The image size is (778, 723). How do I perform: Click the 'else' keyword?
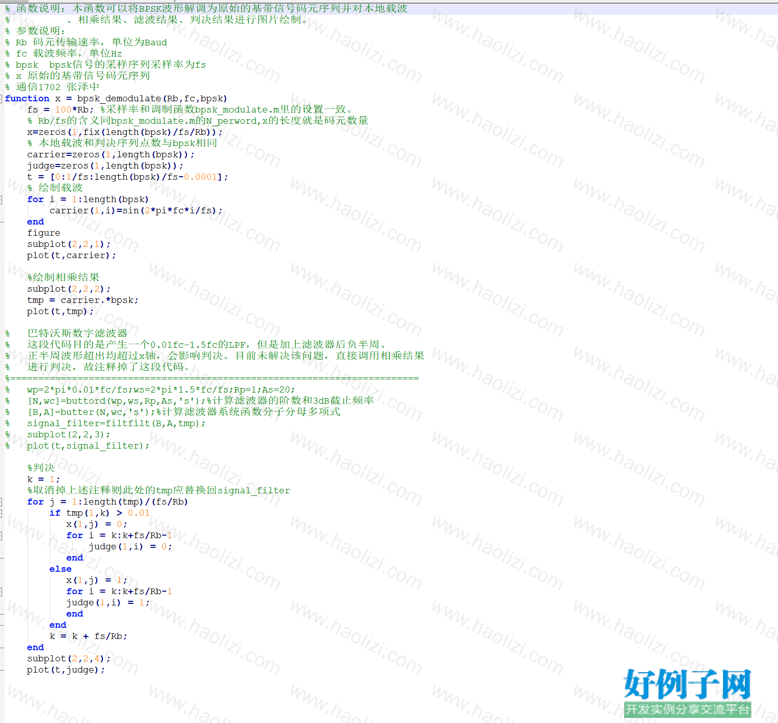(61, 569)
